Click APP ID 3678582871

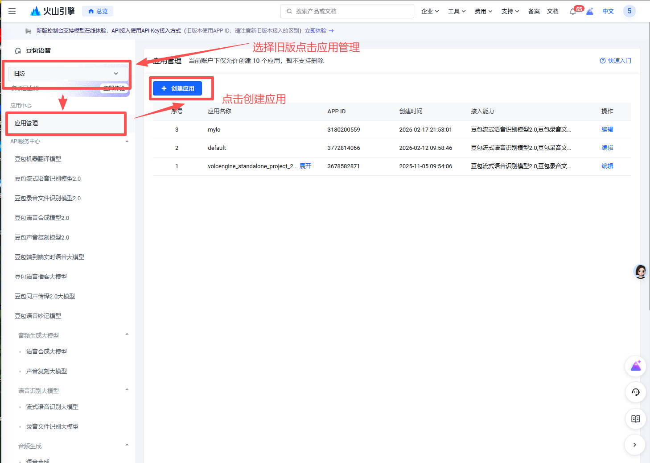pyautogui.click(x=344, y=166)
